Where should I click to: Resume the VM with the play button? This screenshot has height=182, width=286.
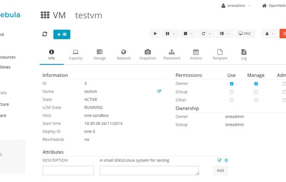click(x=155, y=33)
